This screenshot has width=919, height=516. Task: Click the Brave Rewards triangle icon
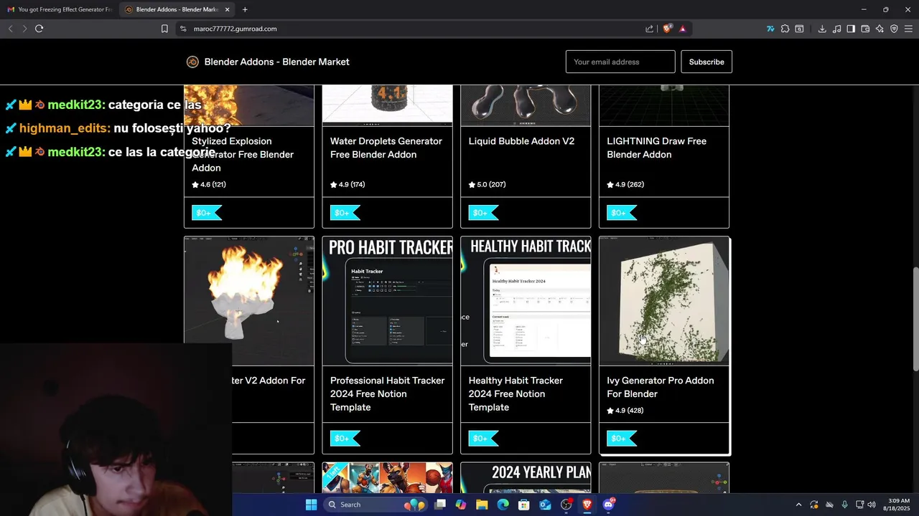pyautogui.click(x=682, y=29)
